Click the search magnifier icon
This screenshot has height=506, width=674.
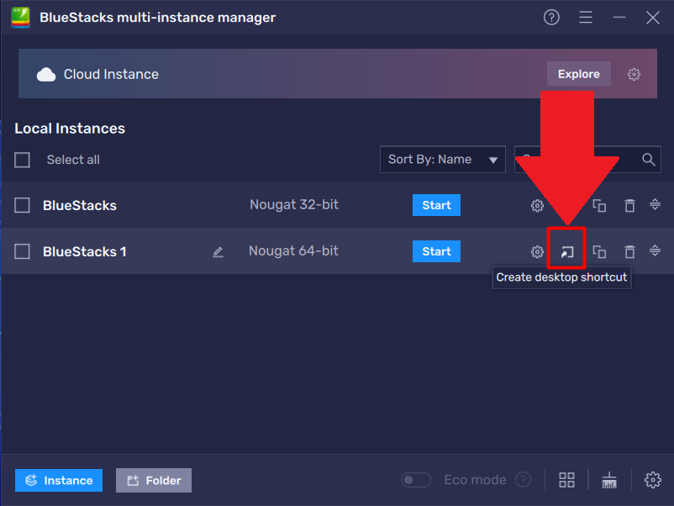click(649, 160)
